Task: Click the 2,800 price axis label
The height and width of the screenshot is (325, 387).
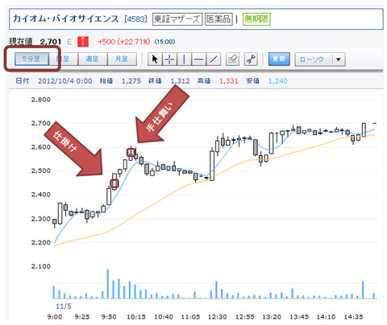Action: click(x=41, y=100)
